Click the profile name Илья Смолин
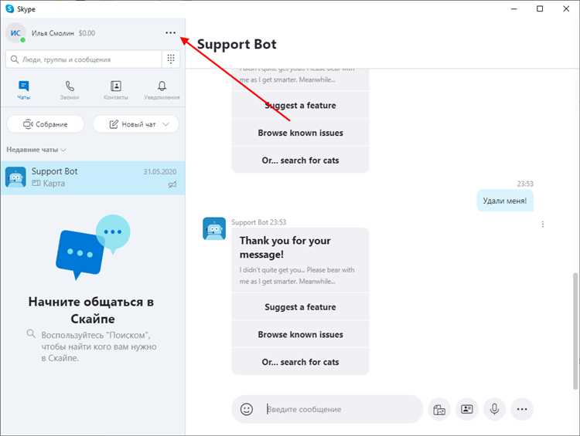The width and height of the screenshot is (580, 436). (x=53, y=33)
